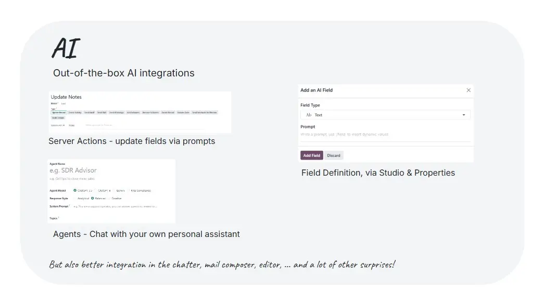This screenshot has height=304, width=544.
Task: Open the Field Type dropdown arrow
Action: pyautogui.click(x=463, y=115)
